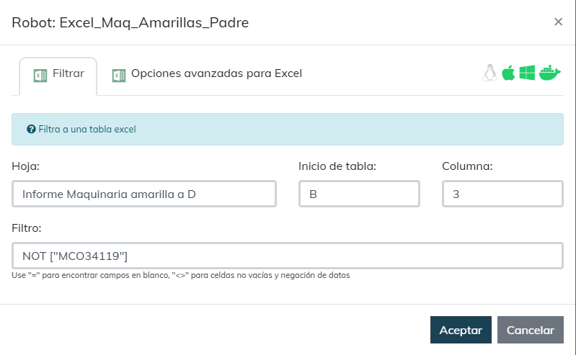Click the question mark help icon
Screen dimensions: 576x355
[31, 130]
